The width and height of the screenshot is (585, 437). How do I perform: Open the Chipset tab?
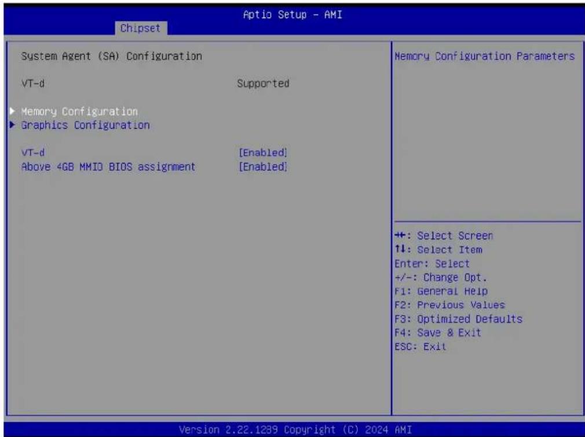click(x=141, y=28)
